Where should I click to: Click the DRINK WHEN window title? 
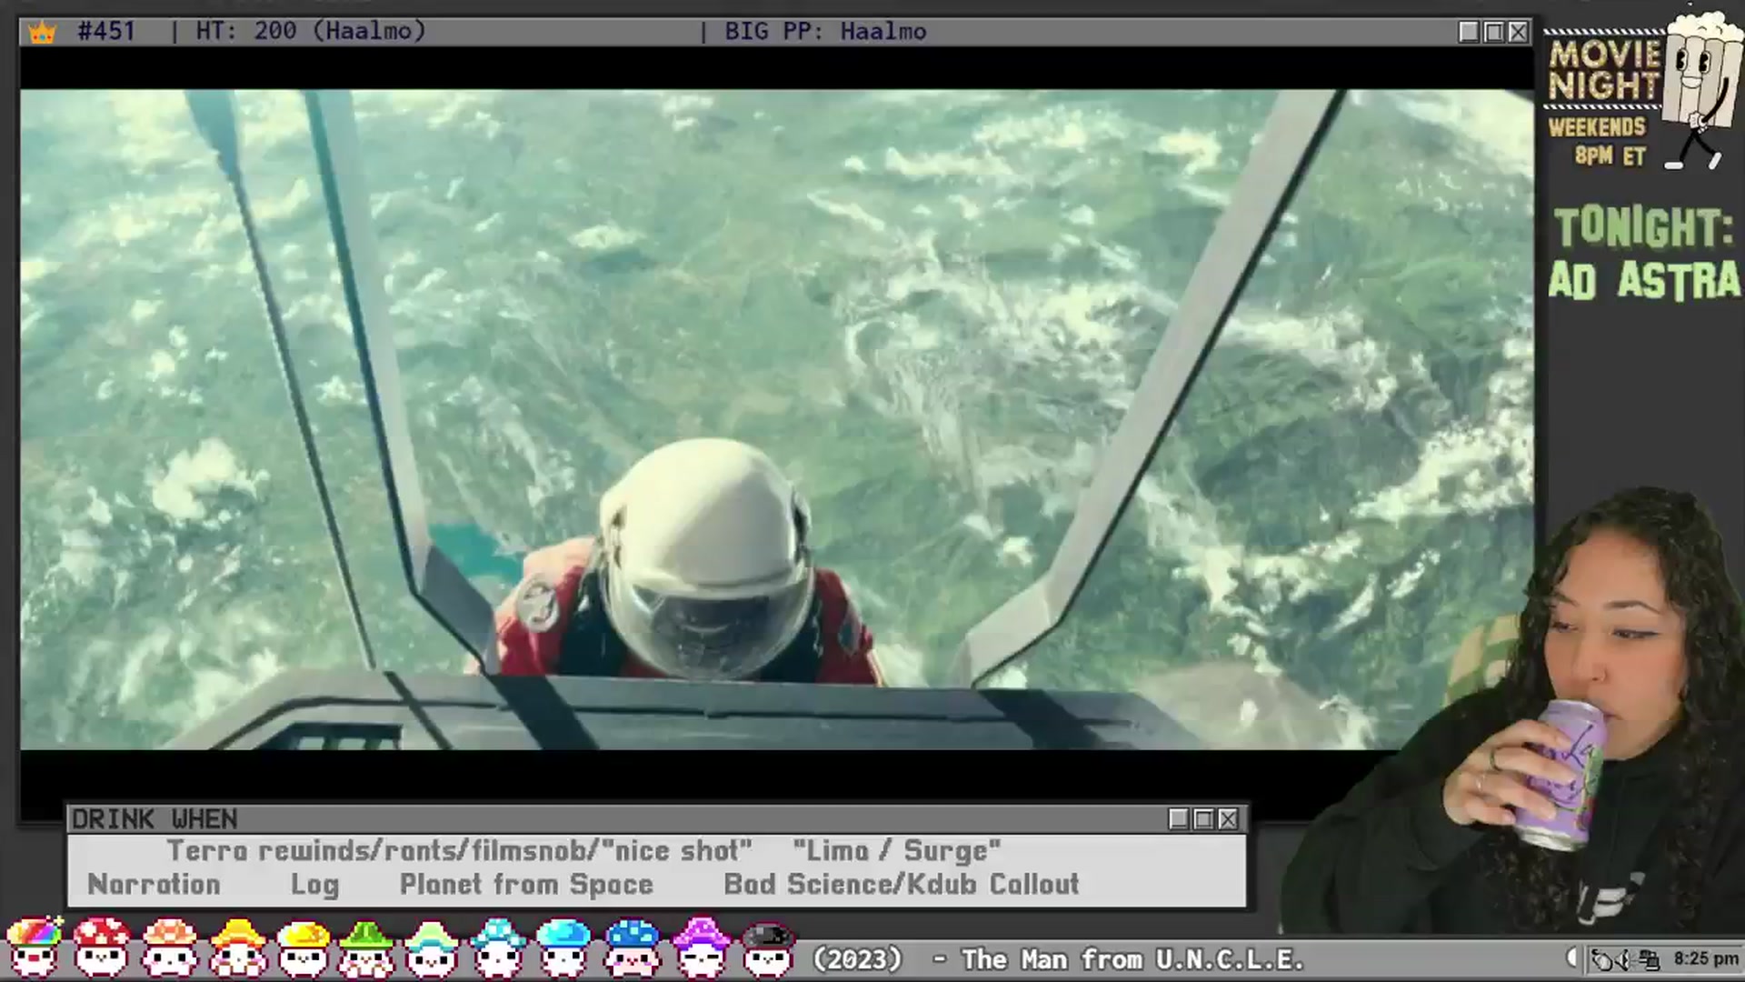tap(155, 819)
